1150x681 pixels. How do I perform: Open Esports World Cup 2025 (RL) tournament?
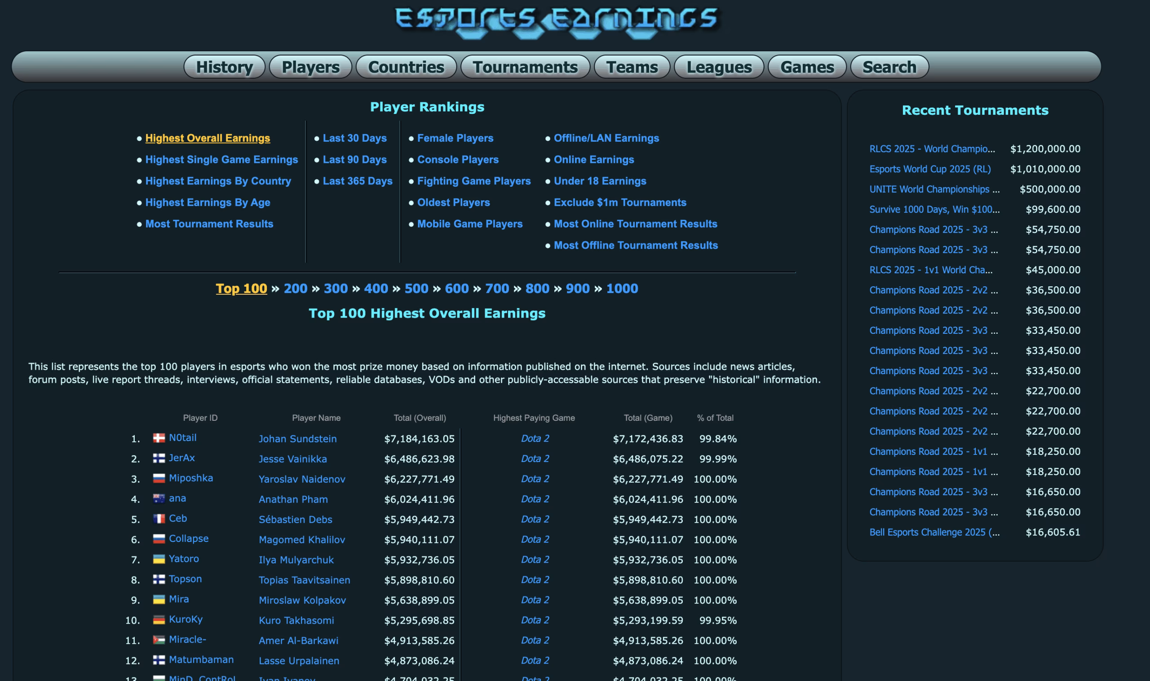pyautogui.click(x=930, y=169)
